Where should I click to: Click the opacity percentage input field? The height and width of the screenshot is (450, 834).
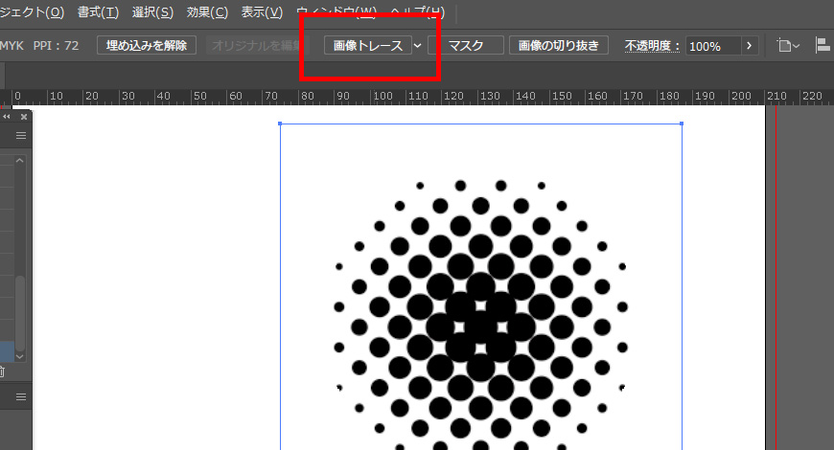[x=711, y=46]
